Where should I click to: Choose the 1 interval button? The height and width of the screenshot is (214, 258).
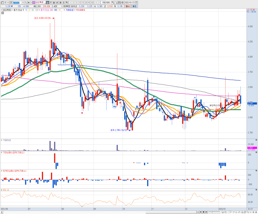70,2
